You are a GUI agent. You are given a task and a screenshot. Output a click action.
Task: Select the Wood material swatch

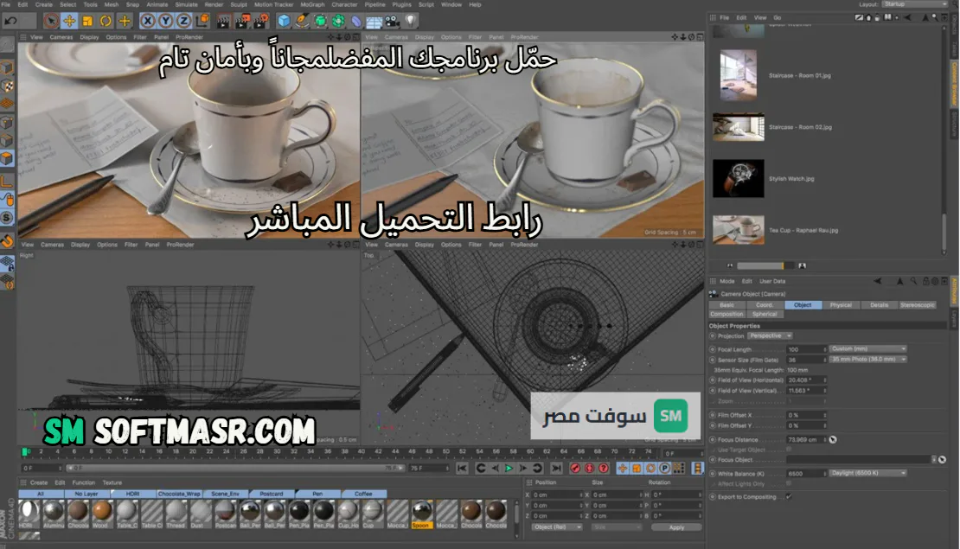point(102,514)
